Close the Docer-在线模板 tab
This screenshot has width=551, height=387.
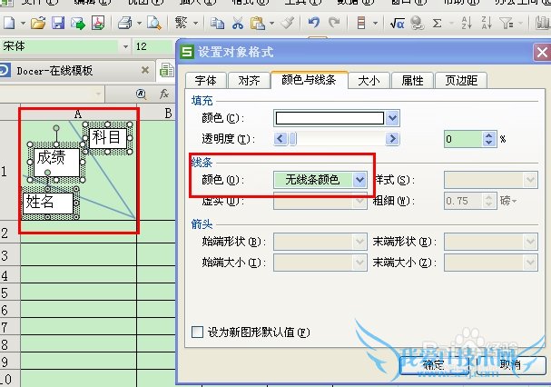[144, 70]
